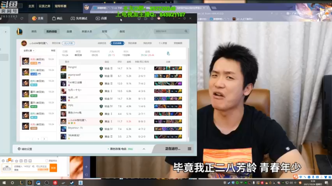Select 英雄大全 in the LoL navigation

coord(87,31)
